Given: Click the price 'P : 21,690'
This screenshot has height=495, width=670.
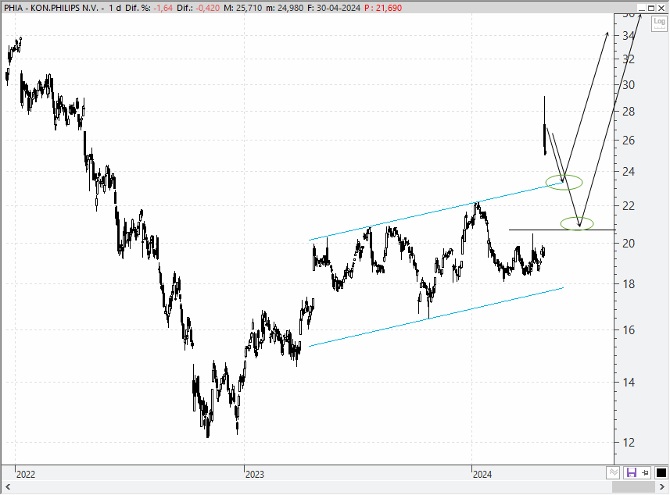Looking at the screenshot, I should click(x=383, y=8).
